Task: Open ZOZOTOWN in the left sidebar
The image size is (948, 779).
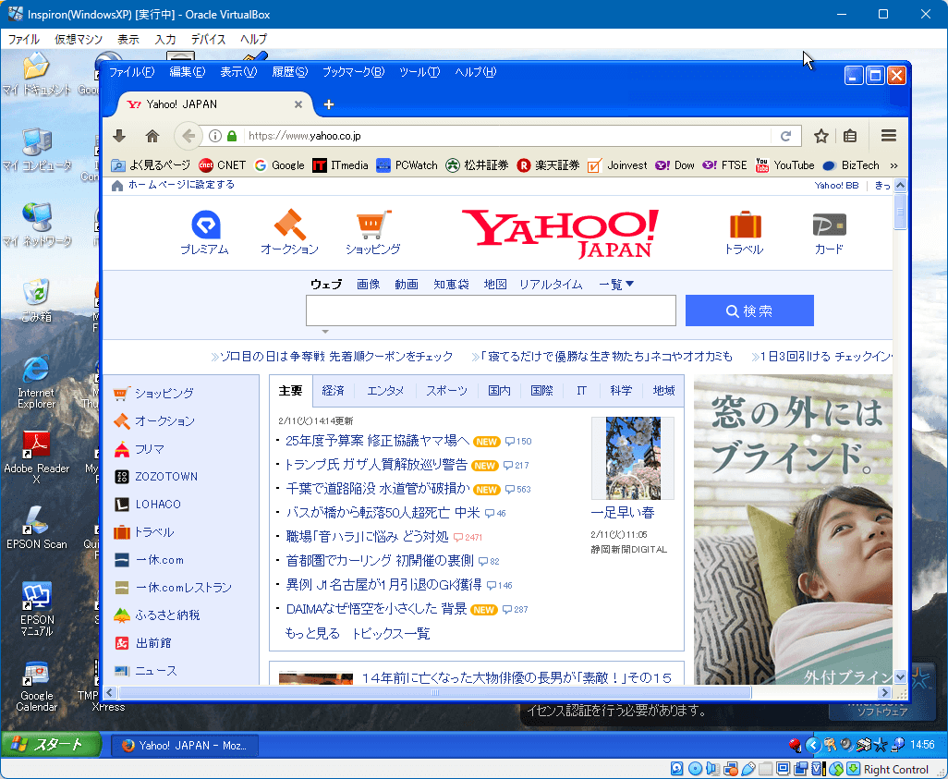Action: pyautogui.click(x=166, y=477)
